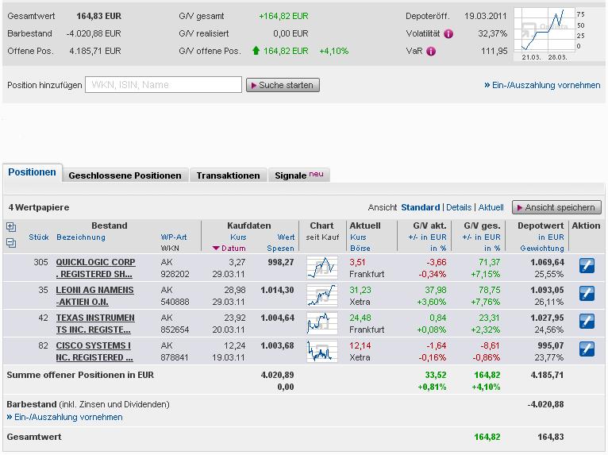Sort by Datum column arrow

[x=216, y=249]
